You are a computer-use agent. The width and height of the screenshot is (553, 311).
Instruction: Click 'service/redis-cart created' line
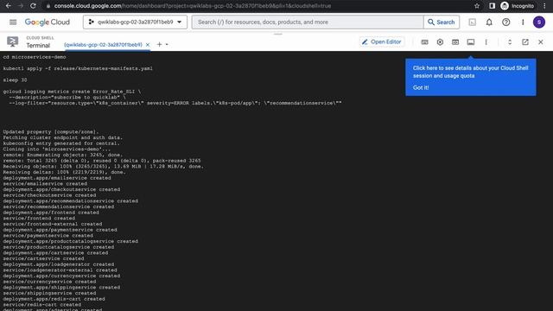[42, 305]
